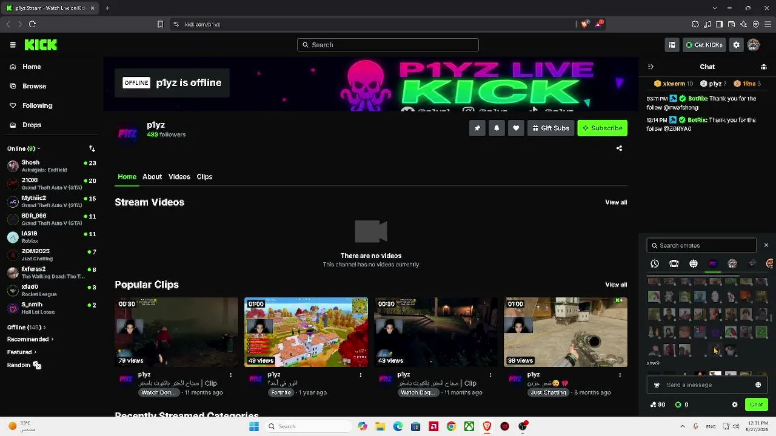The width and height of the screenshot is (776, 436).
Task: Open the sidebar hamburger menu
Action: [13, 45]
